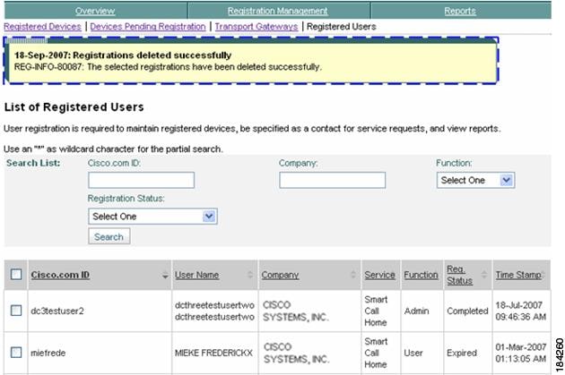565x375 pixels.
Task: Open the Registered Devices link
Action: (42, 27)
